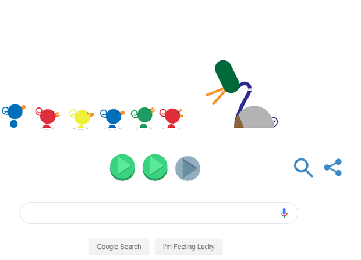The height and width of the screenshot is (260, 361).
Task: Select the yellow duckling
Action: pyautogui.click(x=82, y=119)
